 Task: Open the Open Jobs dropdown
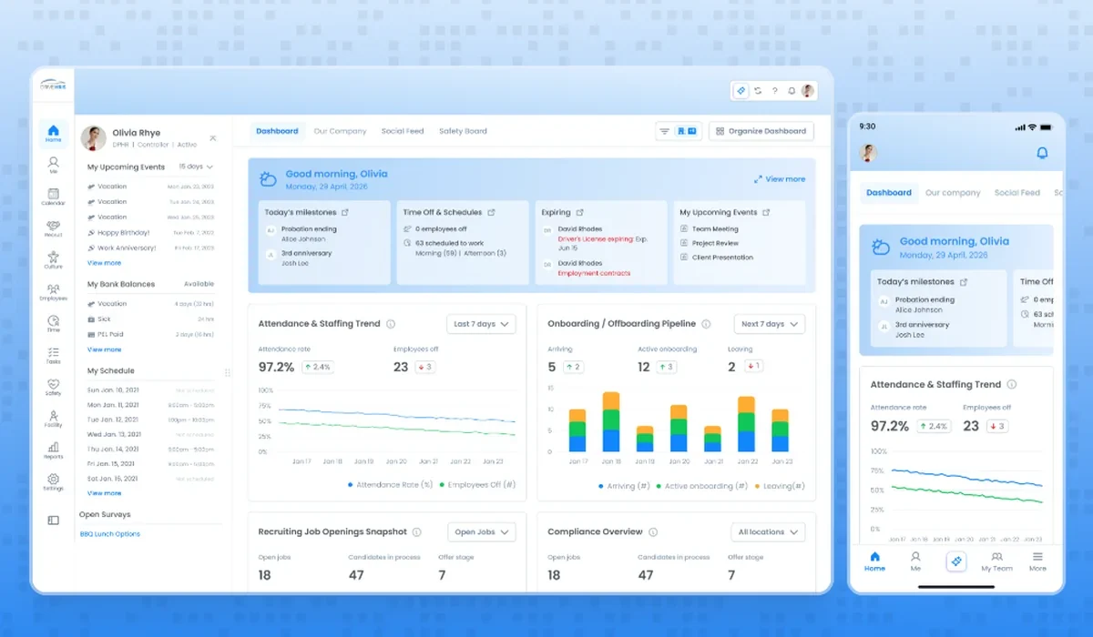(x=482, y=532)
